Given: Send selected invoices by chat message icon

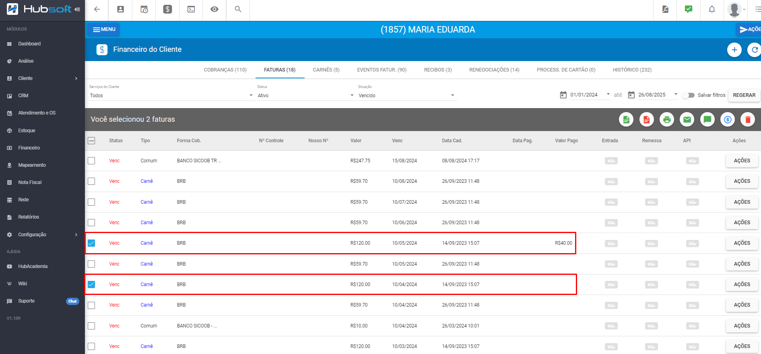Looking at the screenshot, I should 707,119.
